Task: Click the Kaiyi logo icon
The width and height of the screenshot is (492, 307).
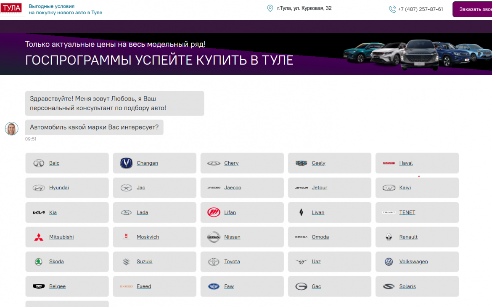Action: tap(389, 188)
